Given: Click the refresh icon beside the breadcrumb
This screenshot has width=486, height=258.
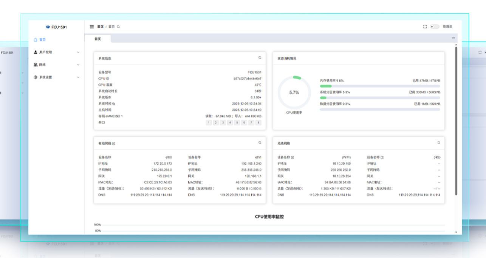Looking at the screenshot, I should pyautogui.click(x=118, y=27).
